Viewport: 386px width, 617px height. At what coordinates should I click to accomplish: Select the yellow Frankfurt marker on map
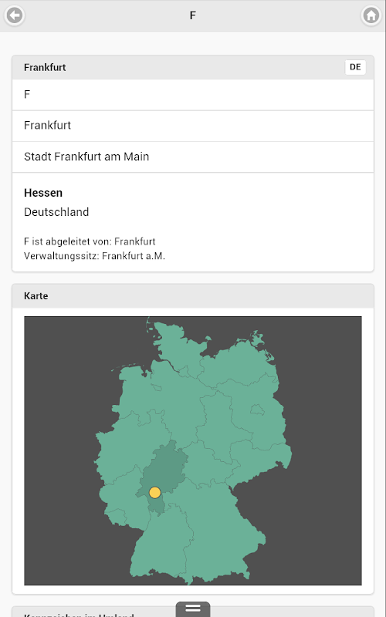[155, 492]
